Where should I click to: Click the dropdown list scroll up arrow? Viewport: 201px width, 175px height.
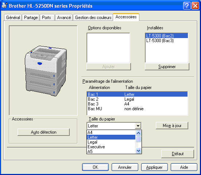coord(138,133)
